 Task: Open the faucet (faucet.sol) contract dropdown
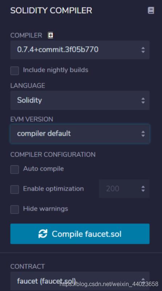pyautogui.click(x=80, y=281)
